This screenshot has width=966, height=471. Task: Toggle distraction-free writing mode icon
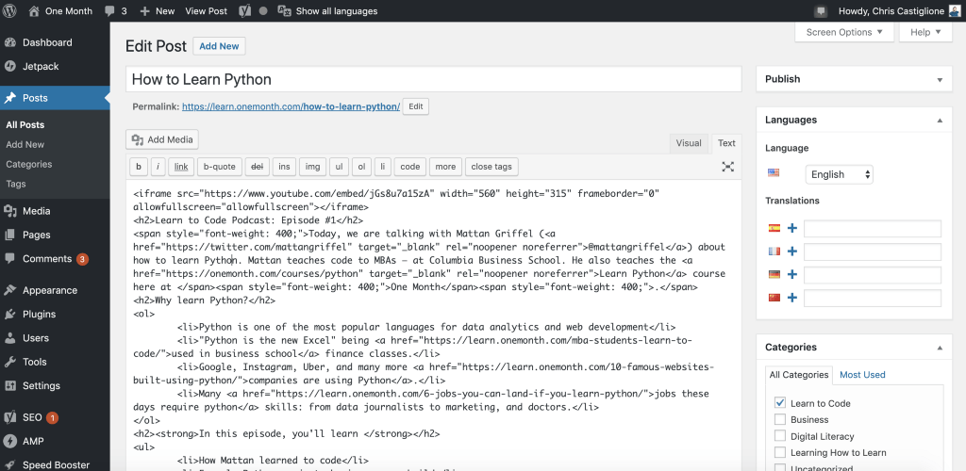pyautogui.click(x=727, y=167)
